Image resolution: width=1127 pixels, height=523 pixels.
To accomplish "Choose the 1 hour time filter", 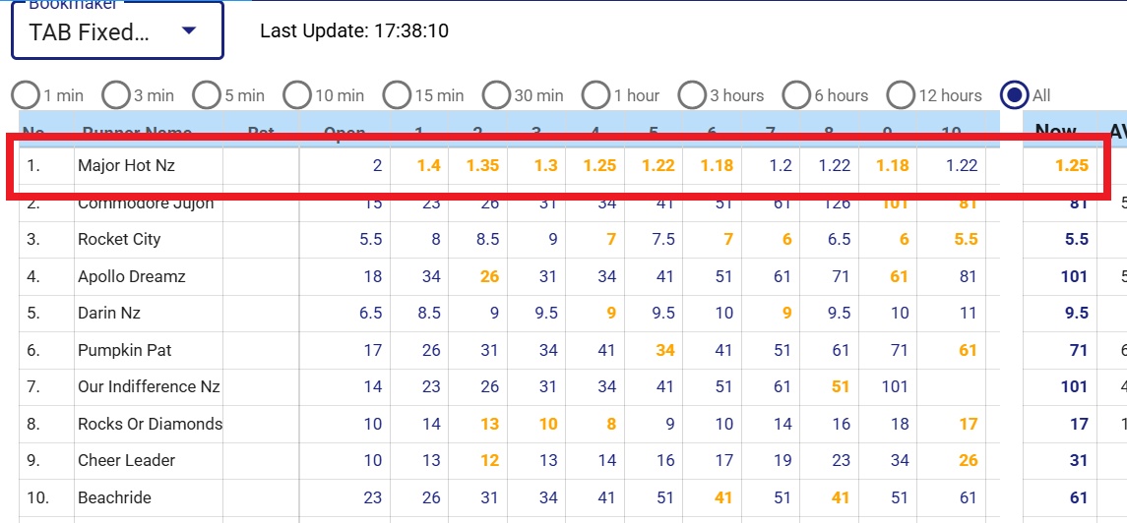I will (x=595, y=95).
